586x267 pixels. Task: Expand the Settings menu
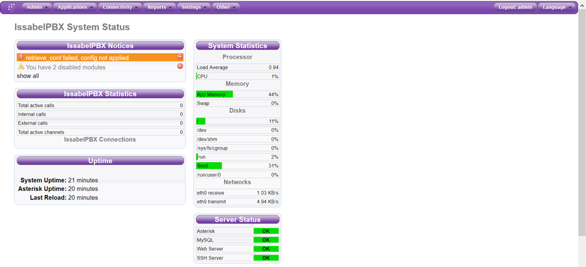point(194,7)
